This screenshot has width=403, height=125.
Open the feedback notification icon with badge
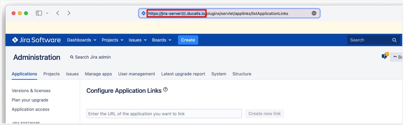click(x=385, y=56)
